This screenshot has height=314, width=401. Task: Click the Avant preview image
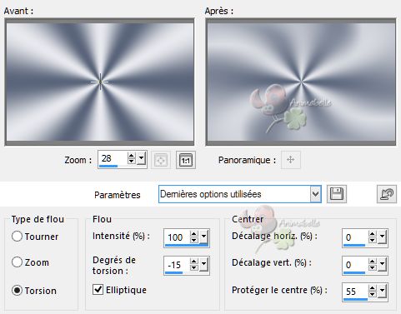100,82
